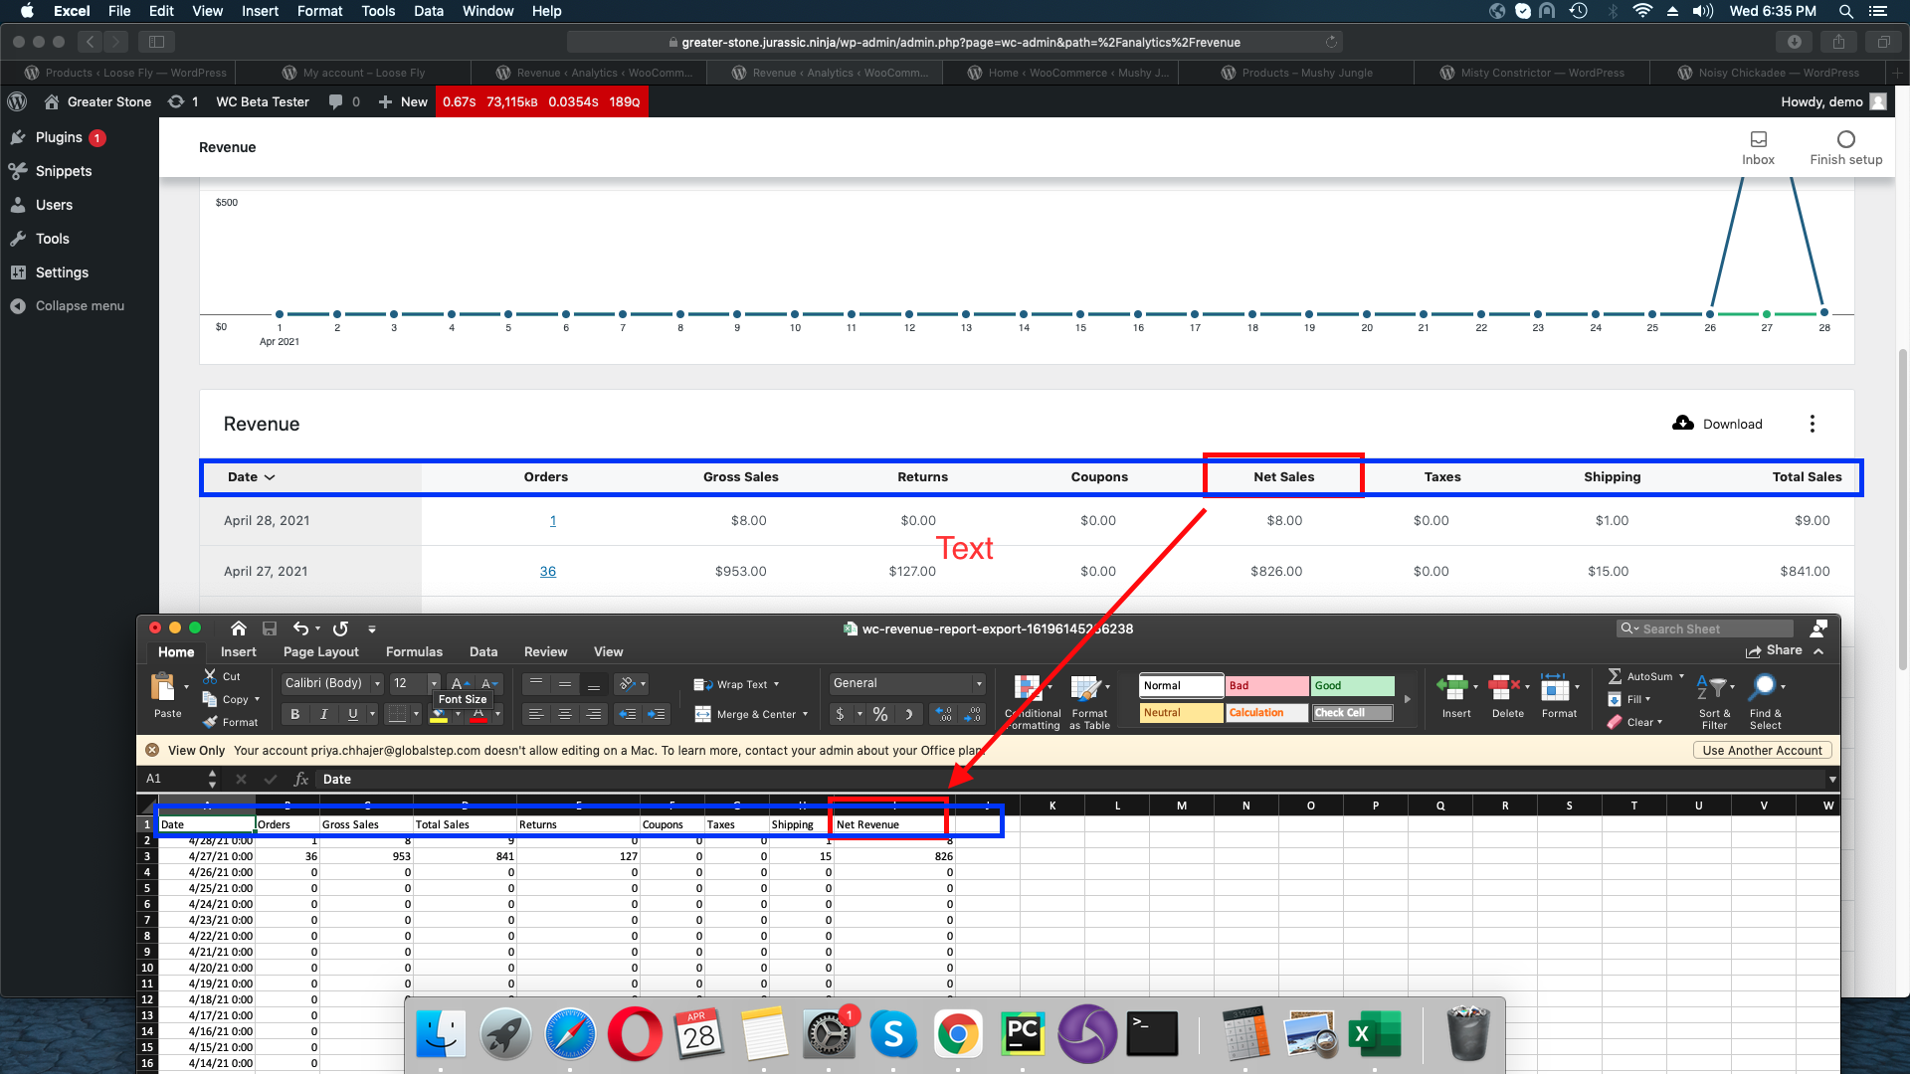Open the Date column sort chevron
The image size is (1910, 1074).
[x=273, y=477]
